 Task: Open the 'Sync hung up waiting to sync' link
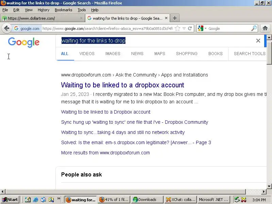point(135,122)
